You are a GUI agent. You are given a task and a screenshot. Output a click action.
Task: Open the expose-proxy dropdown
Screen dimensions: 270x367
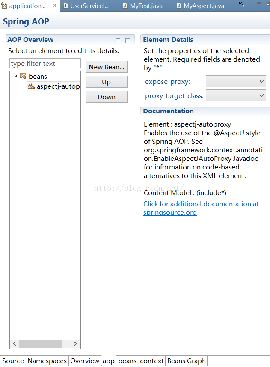click(x=236, y=81)
